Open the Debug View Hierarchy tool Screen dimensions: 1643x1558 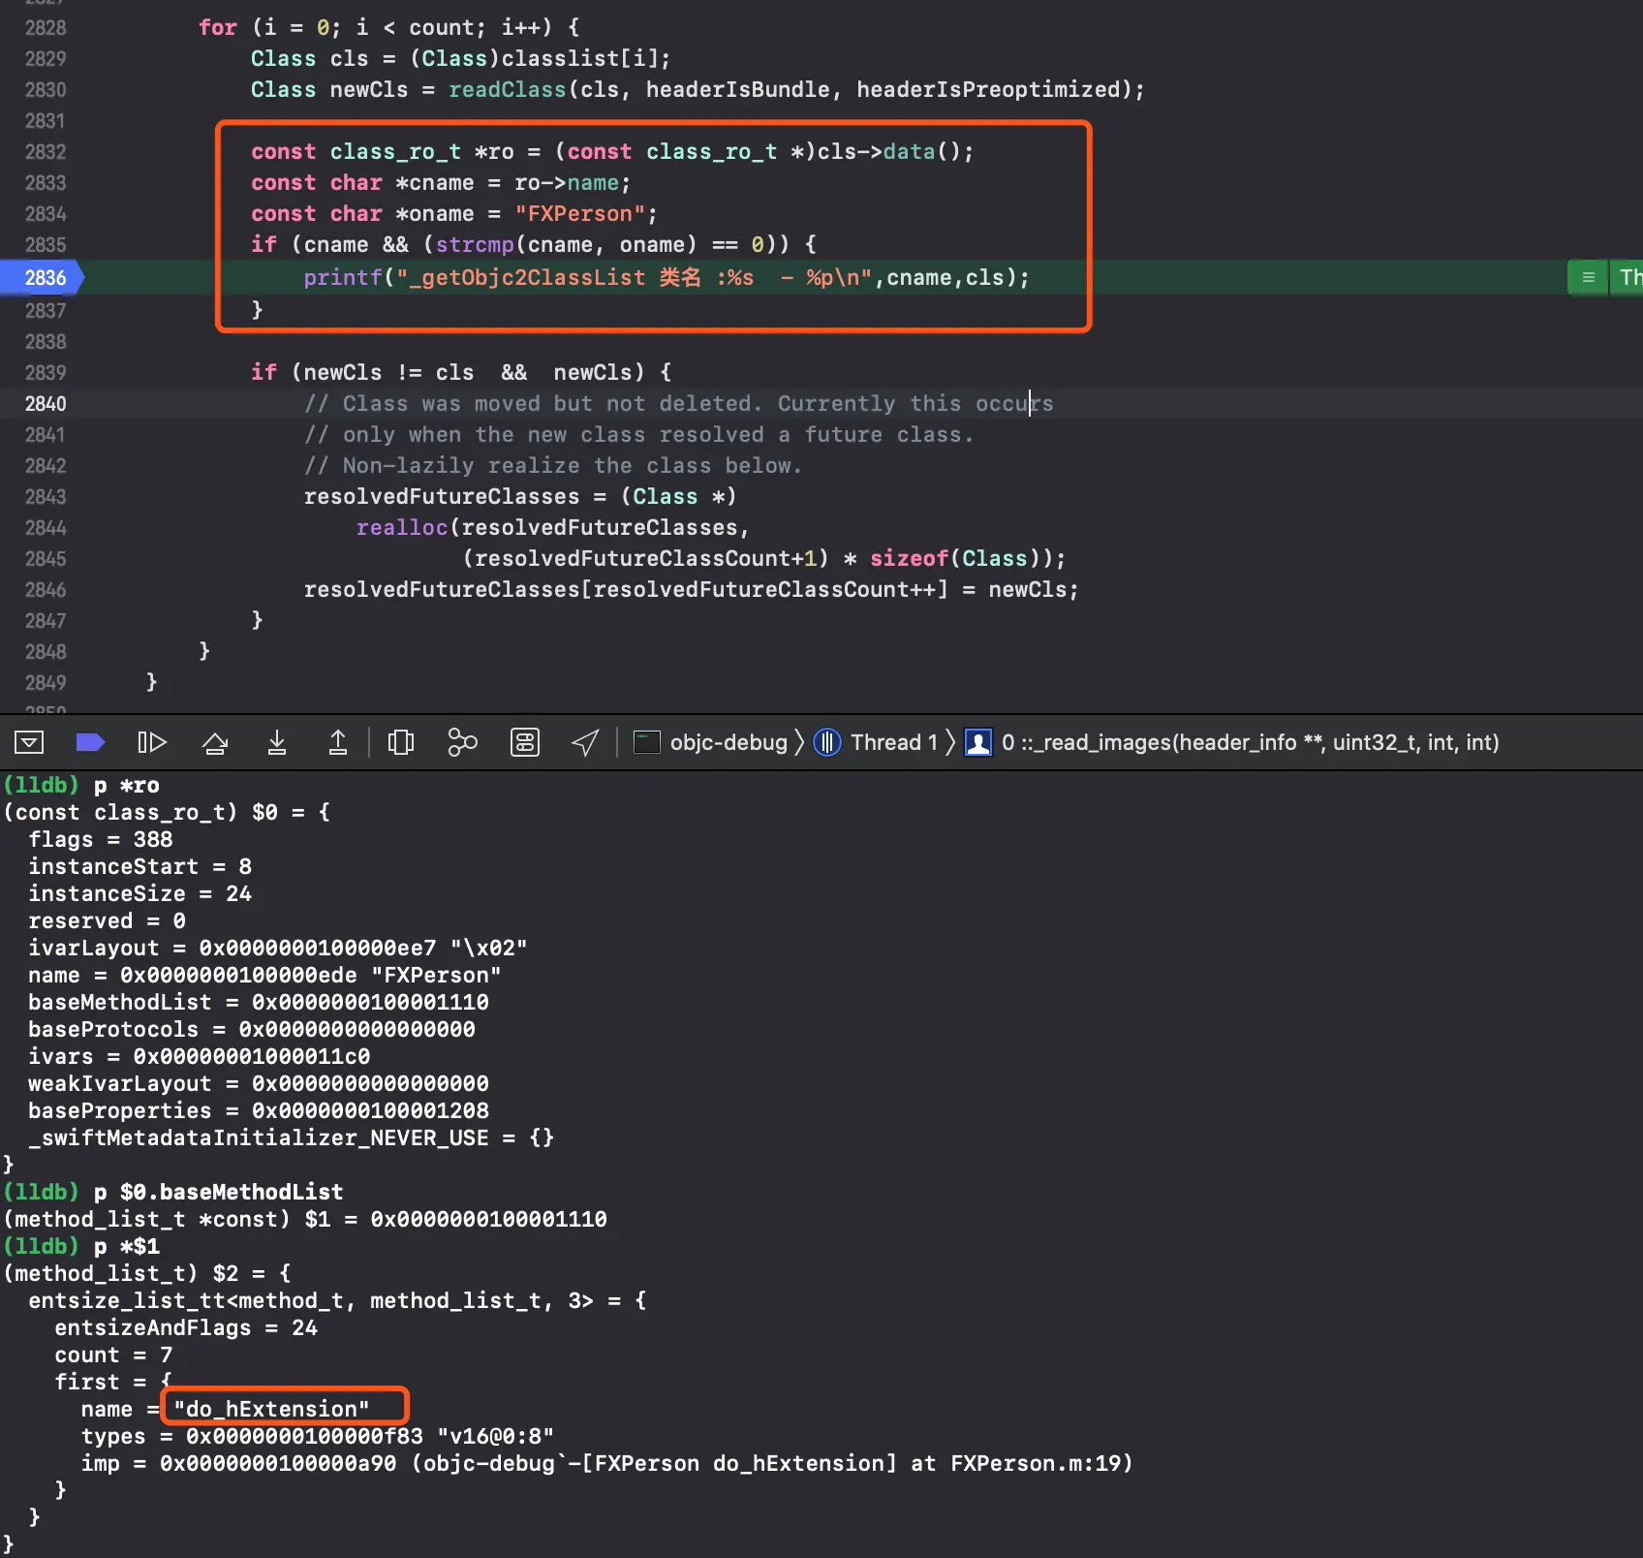coord(401,742)
